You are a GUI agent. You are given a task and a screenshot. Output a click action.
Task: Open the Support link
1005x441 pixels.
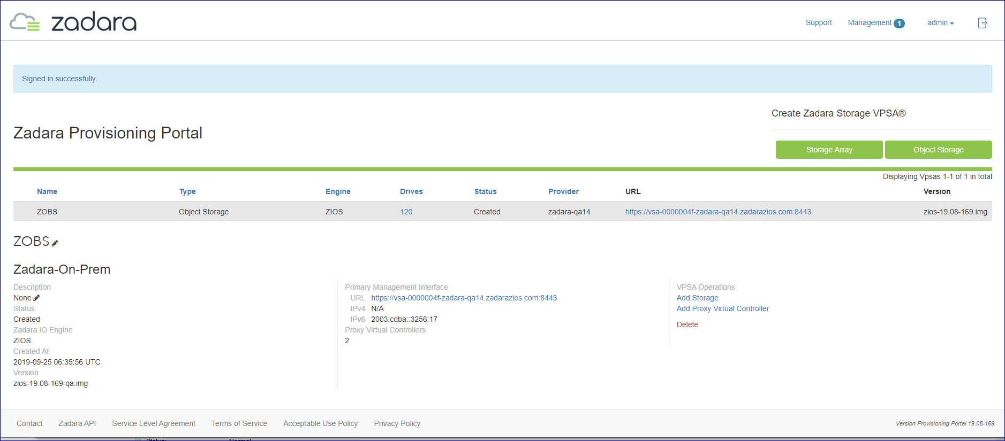pos(819,22)
